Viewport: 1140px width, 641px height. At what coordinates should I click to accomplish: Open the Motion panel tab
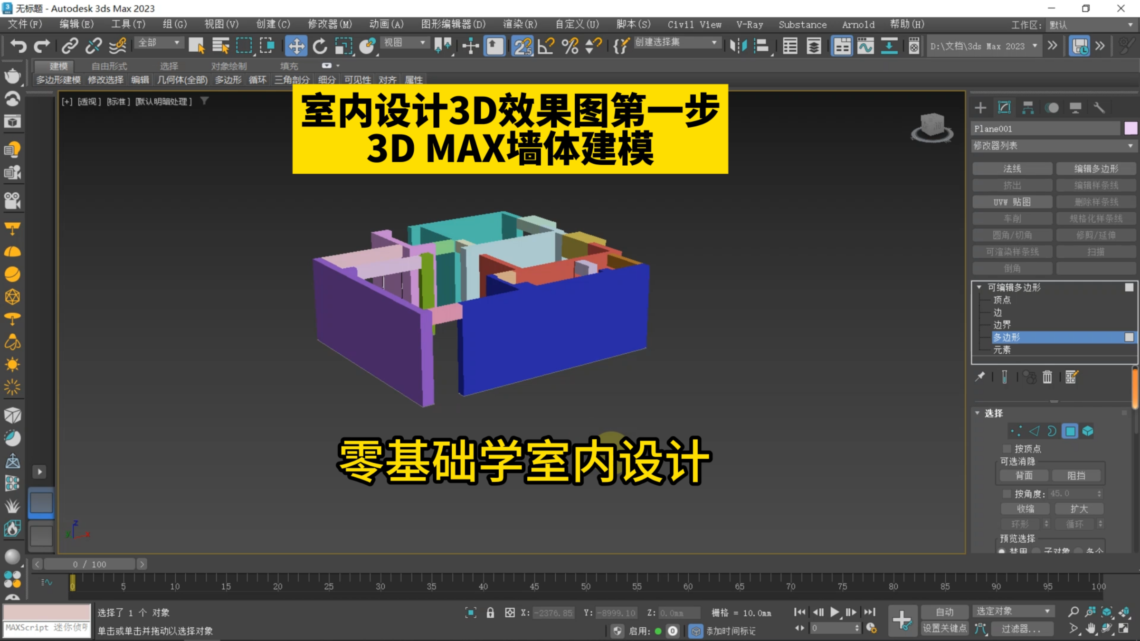click(x=1052, y=108)
